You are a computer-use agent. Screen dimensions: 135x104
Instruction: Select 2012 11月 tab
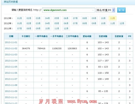(113, 23)
